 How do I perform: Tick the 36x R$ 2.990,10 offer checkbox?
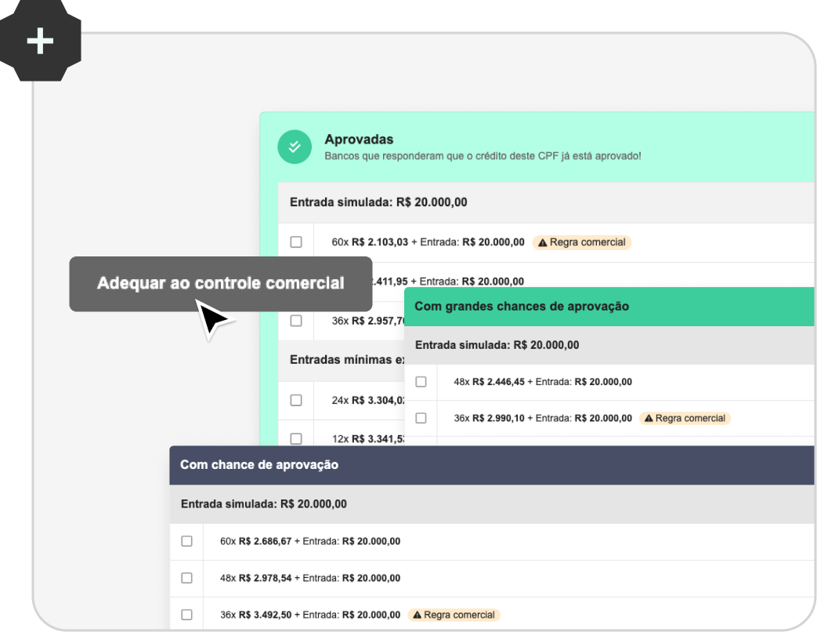tap(421, 418)
